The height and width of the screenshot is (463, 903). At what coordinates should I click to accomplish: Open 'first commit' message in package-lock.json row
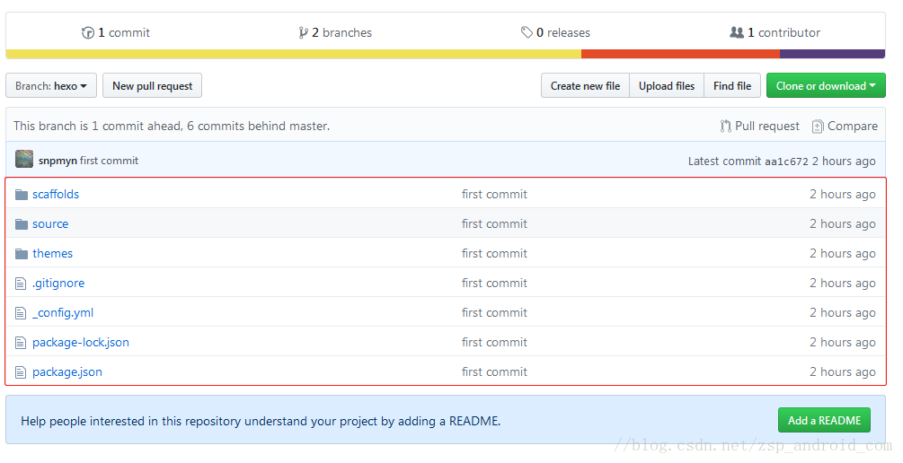coord(495,342)
